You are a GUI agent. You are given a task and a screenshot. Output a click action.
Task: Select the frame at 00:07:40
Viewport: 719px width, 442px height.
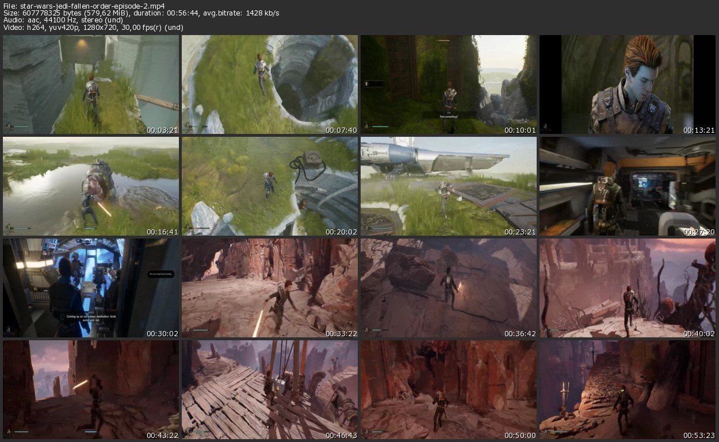(270, 84)
